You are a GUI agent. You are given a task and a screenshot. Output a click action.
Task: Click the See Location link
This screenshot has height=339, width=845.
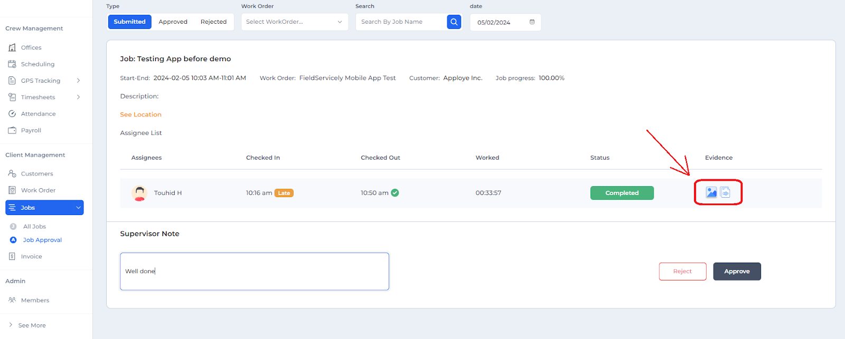pyautogui.click(x=140, y=114)
